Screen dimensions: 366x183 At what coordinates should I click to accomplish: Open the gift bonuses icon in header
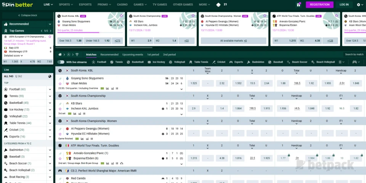[298, 5]
